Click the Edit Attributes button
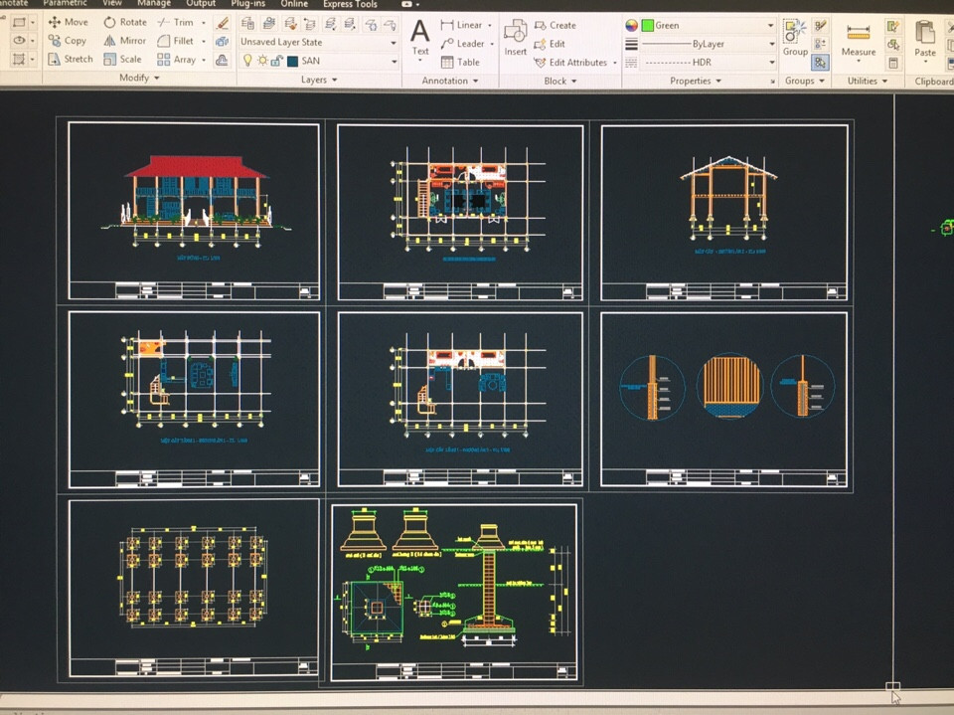954x715 pixels. tap(576, 62)
